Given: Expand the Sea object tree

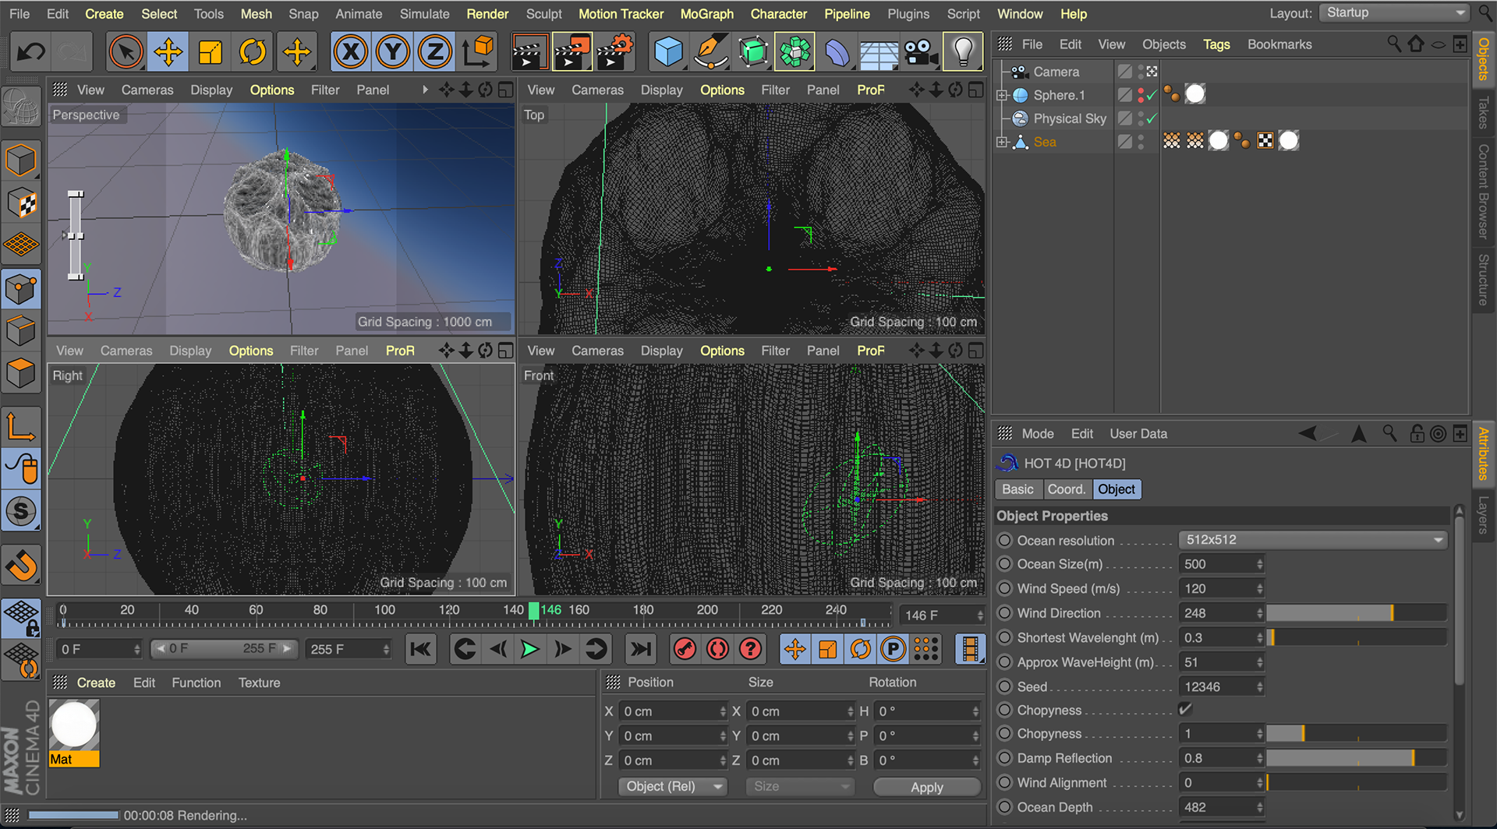Looking at the screenshot, I should (1002, 142).
